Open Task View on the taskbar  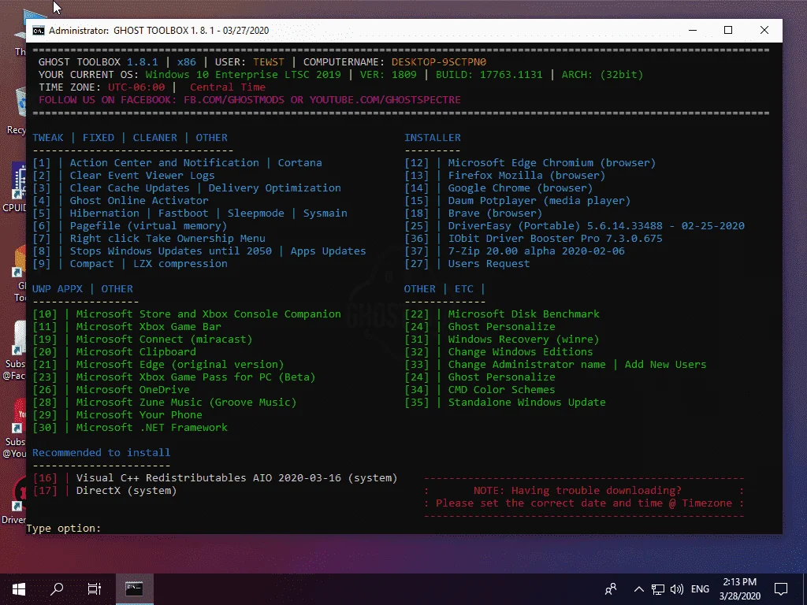pyautogui.click(x=95, y=589)
